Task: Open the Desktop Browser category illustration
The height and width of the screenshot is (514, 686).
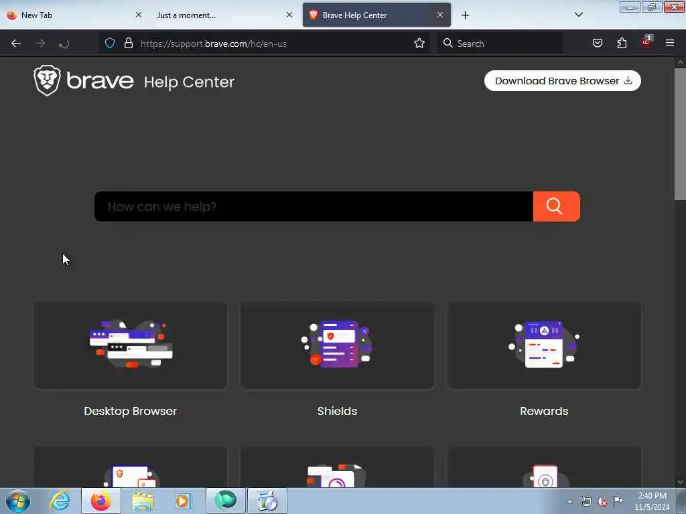Action: coord(131,345)
